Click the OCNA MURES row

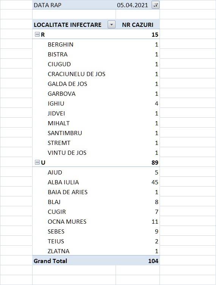tap(96, 221)
